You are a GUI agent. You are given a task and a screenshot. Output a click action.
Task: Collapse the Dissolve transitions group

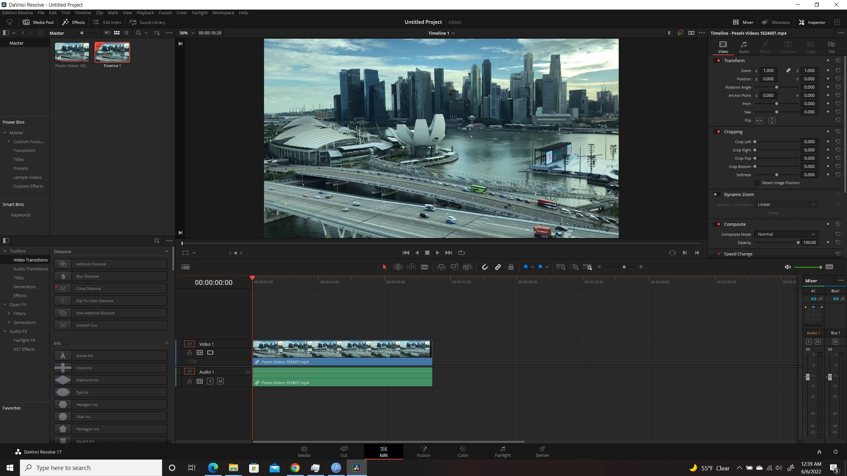point(166,252)
